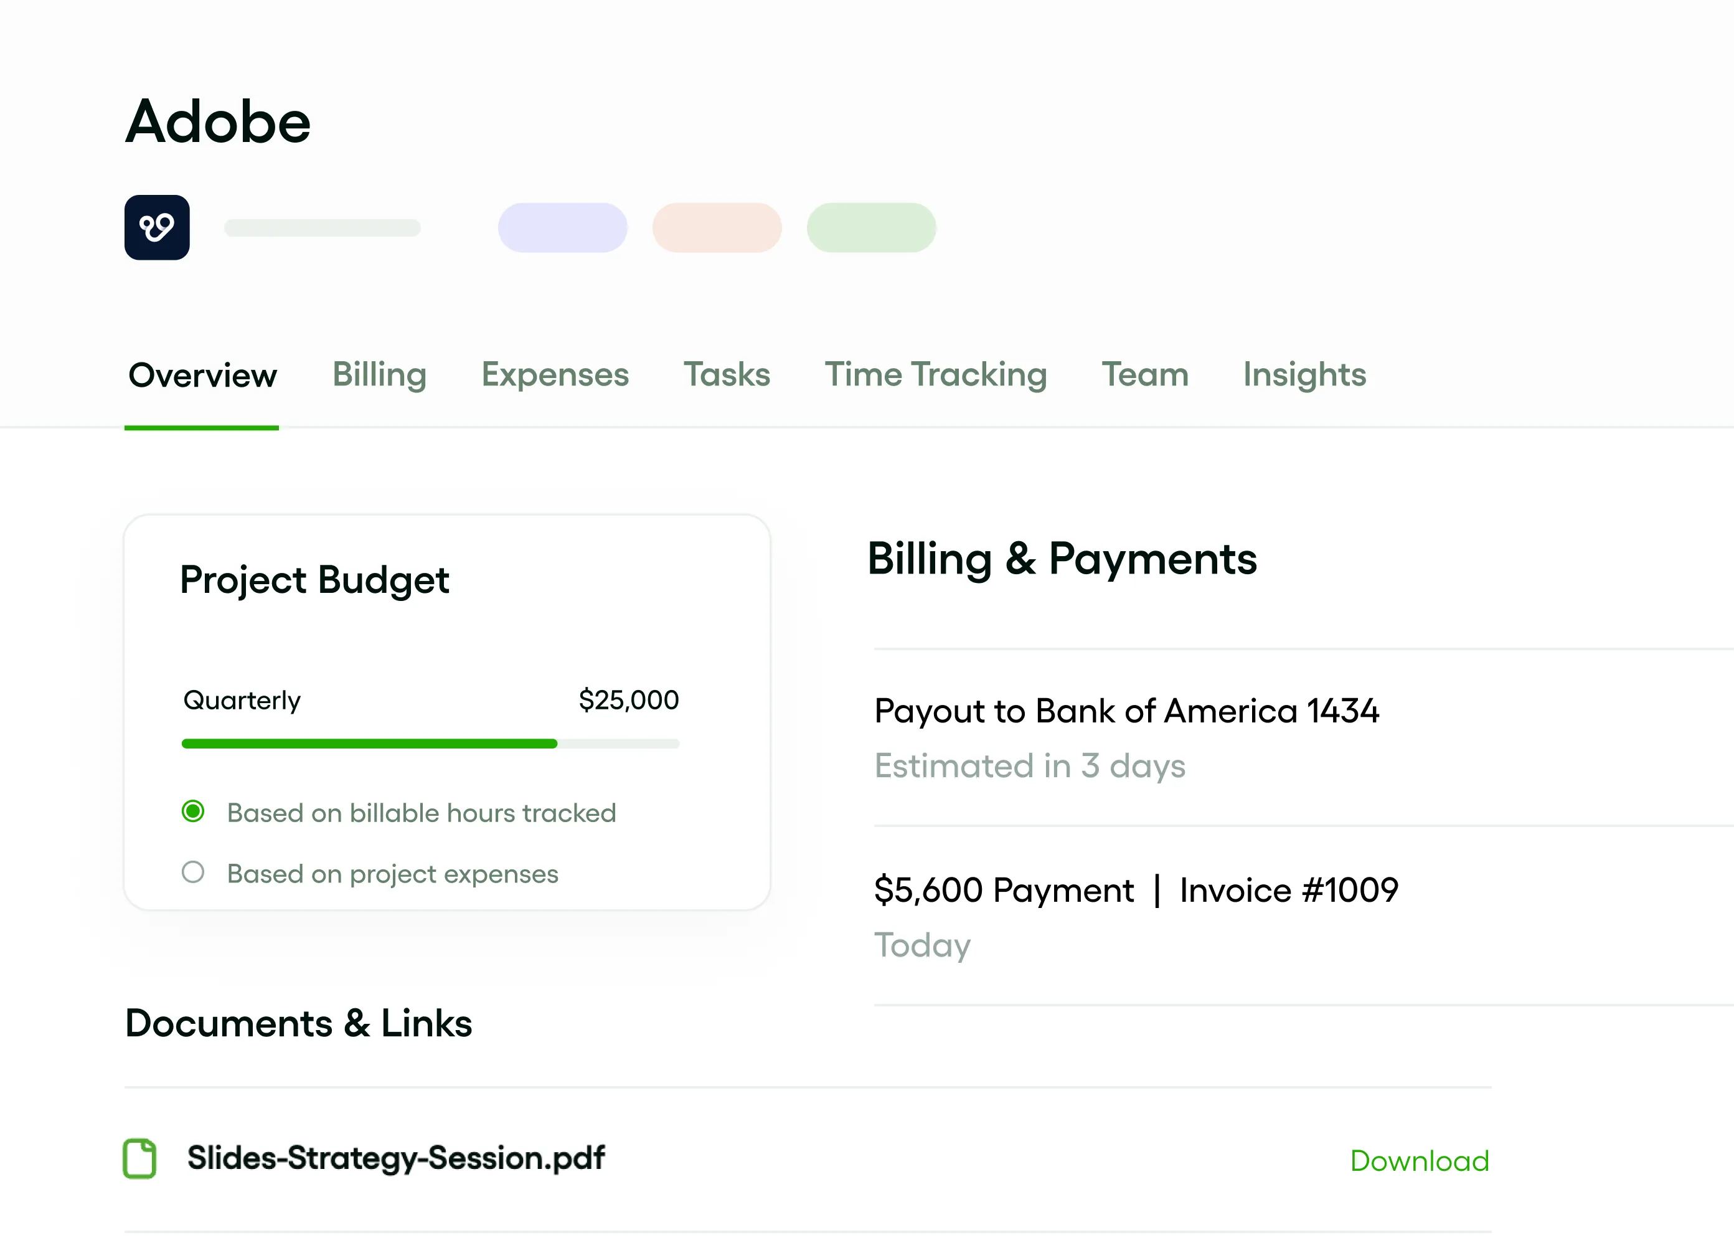
Task: Open the $5,600 Payment Invoice #1009 entry
Action: [x=1136, y=890]
